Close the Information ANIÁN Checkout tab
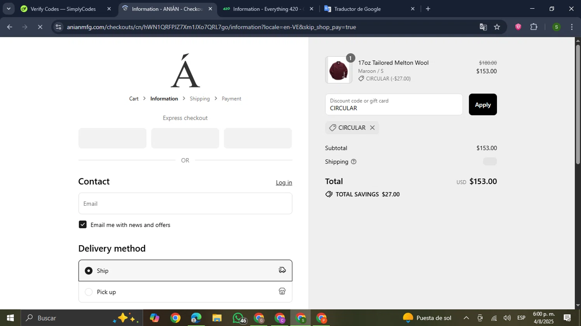Image resolution: width=581 pixels, height=326 pixels. [x=210, y=9]
